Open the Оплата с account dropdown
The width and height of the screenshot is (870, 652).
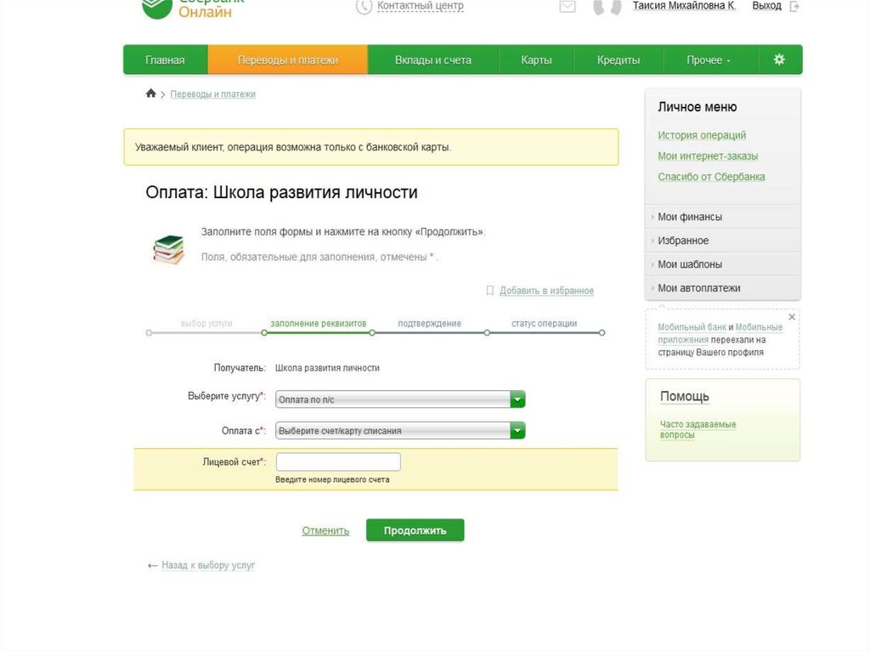point(400,430)
